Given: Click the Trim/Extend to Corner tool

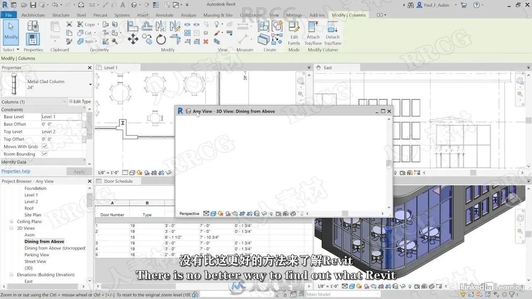Looking at the screenshot, I should click(x=175, y=40).
